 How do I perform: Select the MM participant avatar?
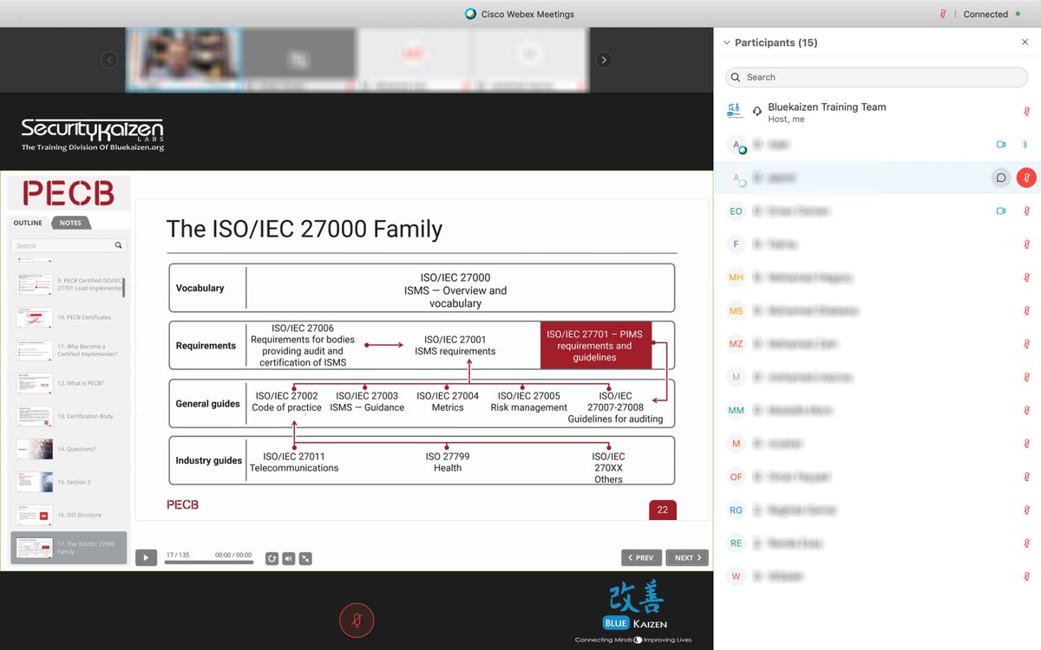(x=736, y=410)
